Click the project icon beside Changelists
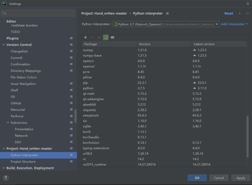Screen dimensions: 252x185 [x=71, y=51]
